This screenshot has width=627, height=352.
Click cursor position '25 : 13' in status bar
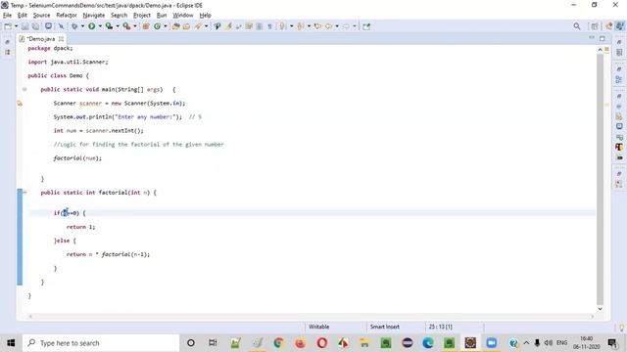point(440,327)
